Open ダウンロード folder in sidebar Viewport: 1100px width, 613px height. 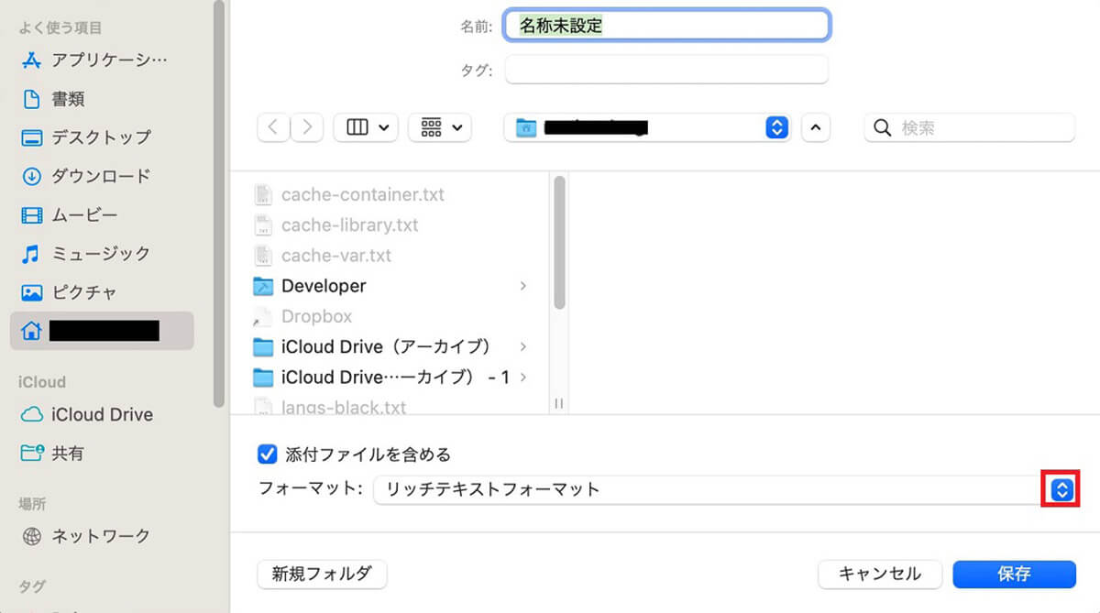[x=86, y=176]
